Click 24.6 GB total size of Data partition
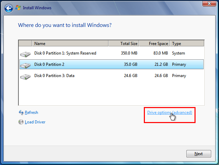The height and width of the screenshot is (165, 219). point(131,76)
